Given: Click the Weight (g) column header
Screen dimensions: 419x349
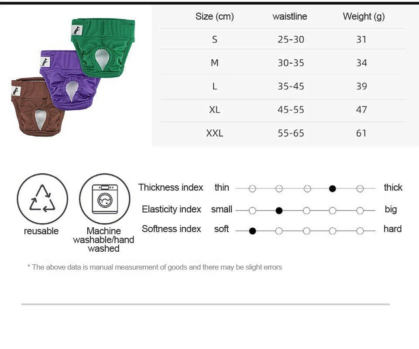Looking at the screenshot, I should point(364,17).
